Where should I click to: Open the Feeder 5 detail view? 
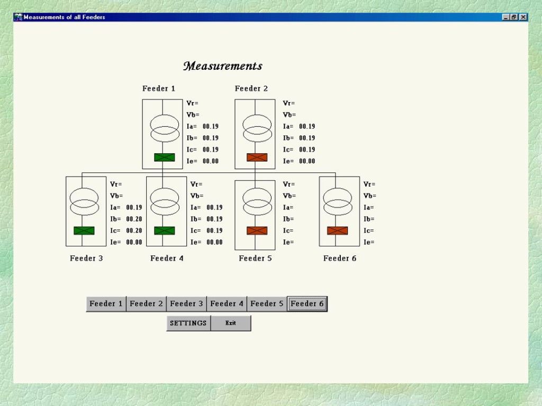pos(267,303)
